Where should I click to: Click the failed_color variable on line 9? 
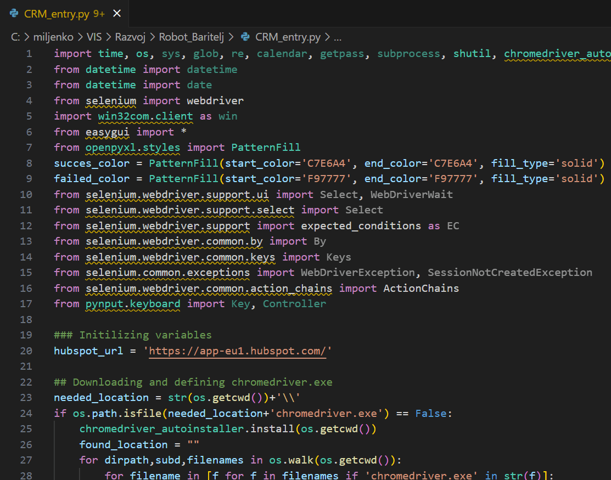tap(85, 178)
